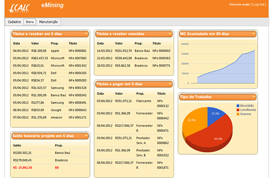Collapse the Títulos a receber em 5 dias panel
The image size is (274, 178).
coord(86,33)
